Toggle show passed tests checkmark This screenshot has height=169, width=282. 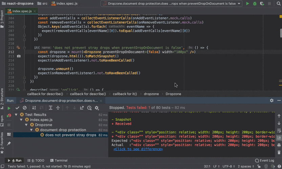[17, 108]
